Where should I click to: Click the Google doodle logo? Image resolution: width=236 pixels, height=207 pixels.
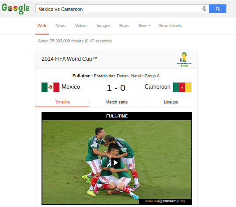[x=15, y=9]
